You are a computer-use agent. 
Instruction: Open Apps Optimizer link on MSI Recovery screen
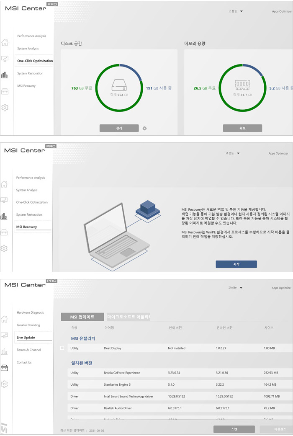coord(278,153)
